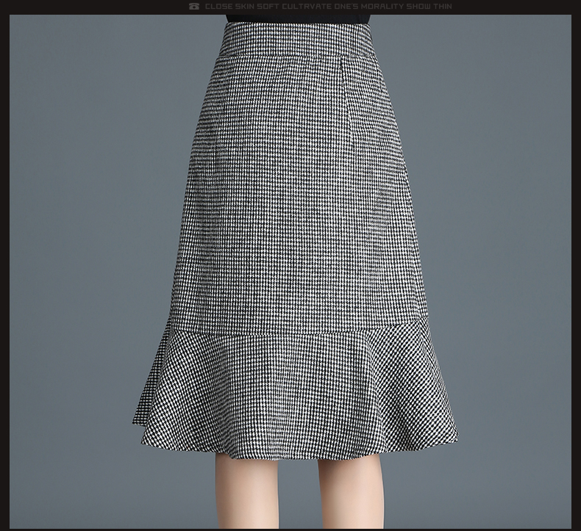Viewport: 581px width, 531px height.
Task: Click the black border on left edge
Action: pos(4,264)
